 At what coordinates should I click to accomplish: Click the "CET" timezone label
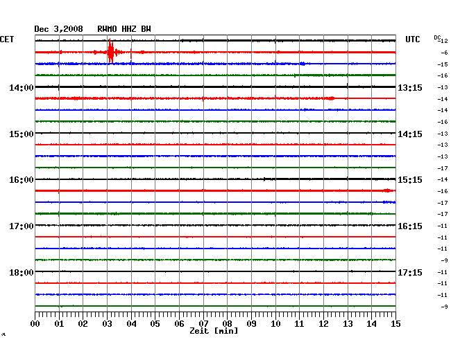(7, 39)
